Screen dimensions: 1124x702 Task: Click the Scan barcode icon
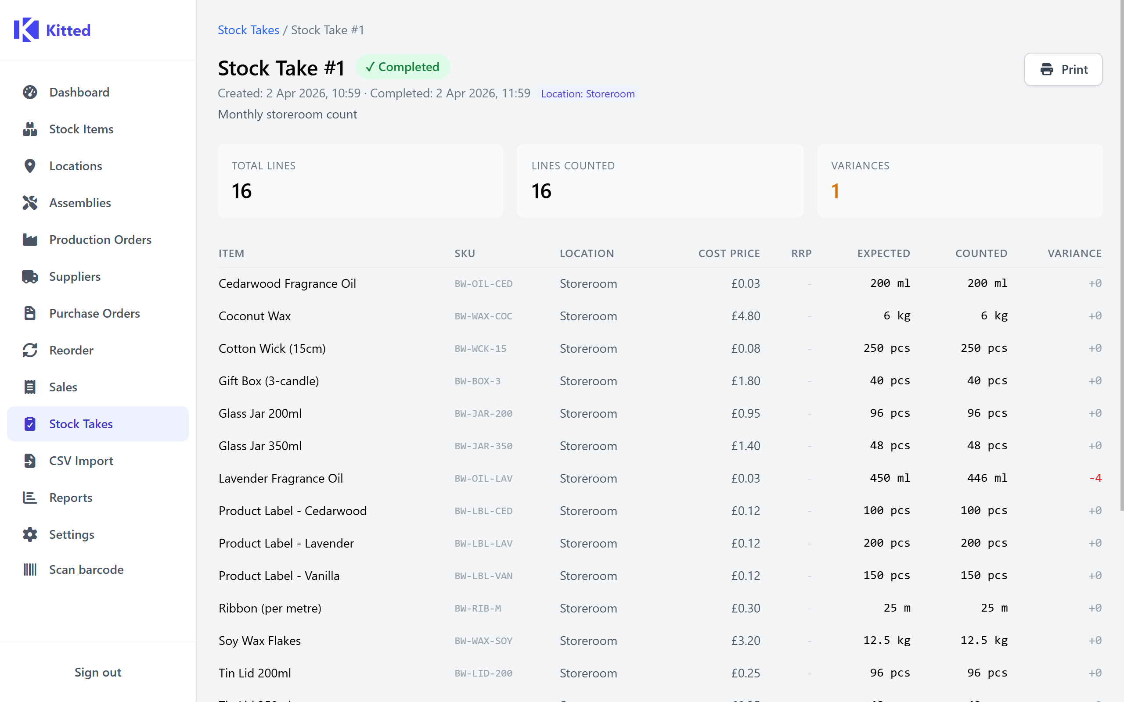click(30, 569)
